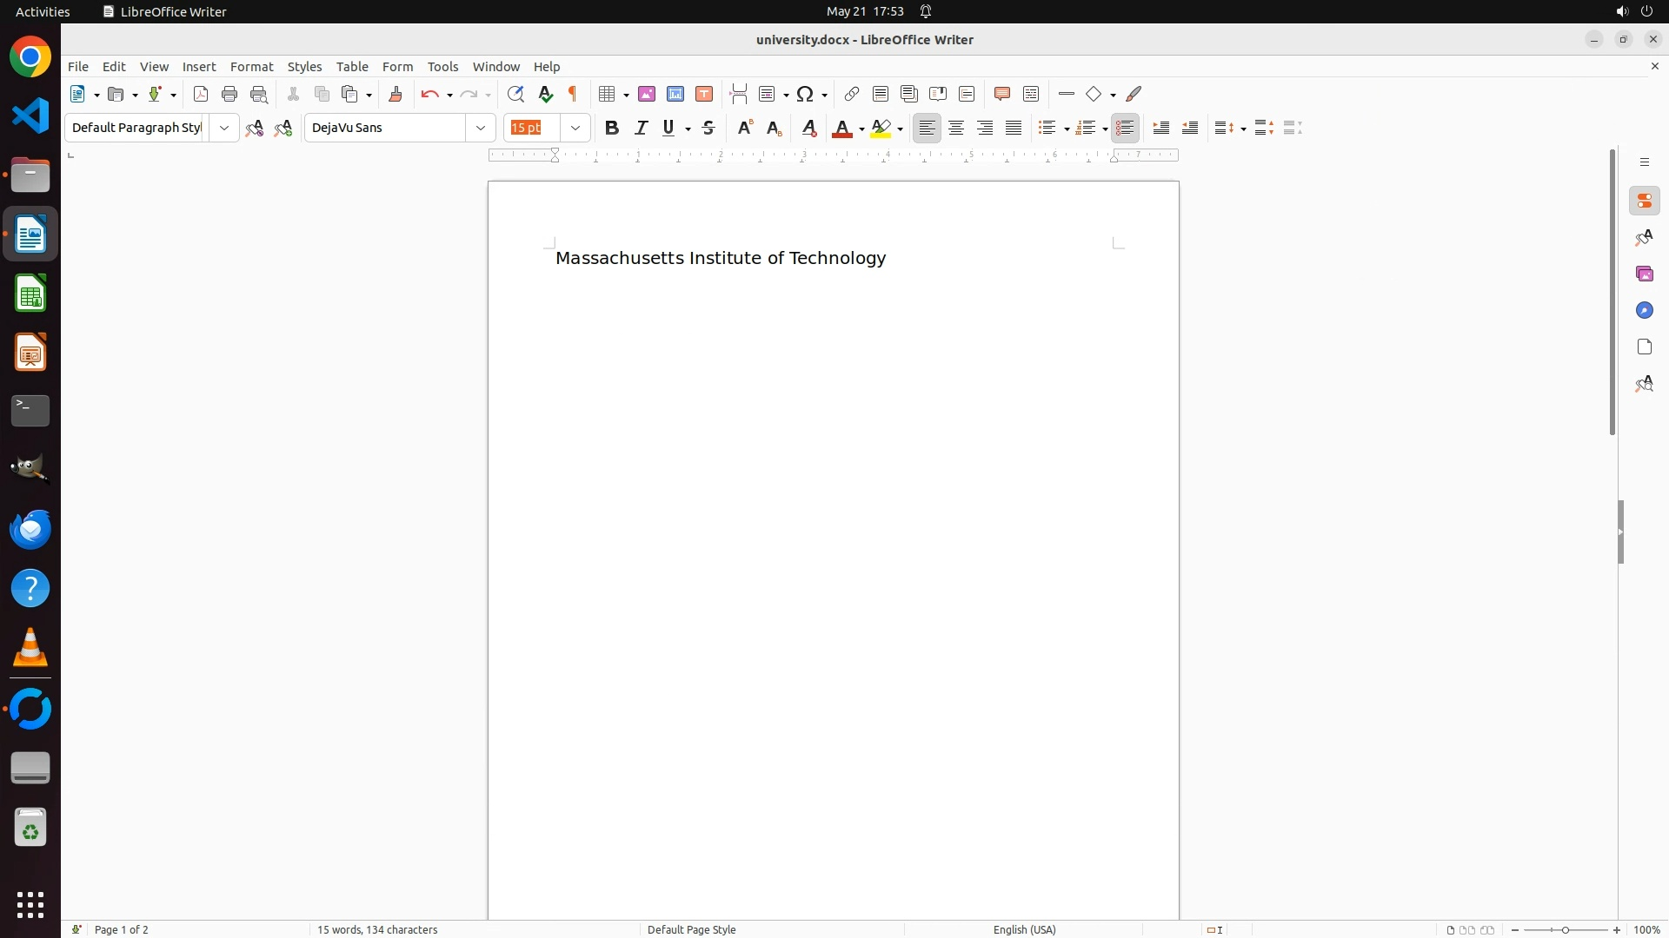
Task: Open the sidebar Gallery panel
Action: [x=1644, y=274]
